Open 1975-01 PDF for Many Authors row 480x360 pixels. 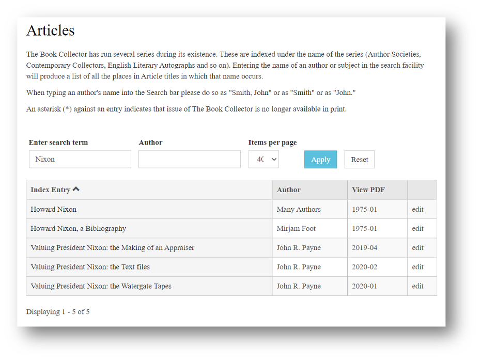pyautogui.click(x=364, y=209)
